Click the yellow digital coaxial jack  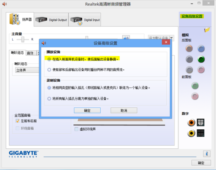coord(191,133)
